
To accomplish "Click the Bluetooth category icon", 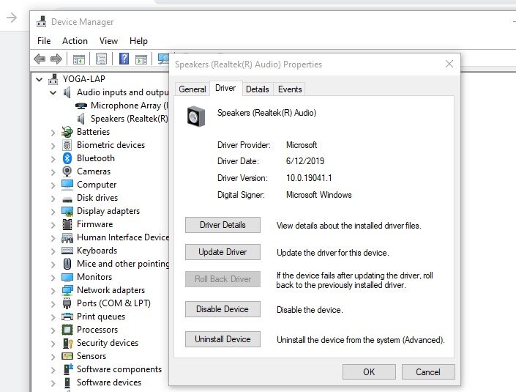I will [67, 158].
